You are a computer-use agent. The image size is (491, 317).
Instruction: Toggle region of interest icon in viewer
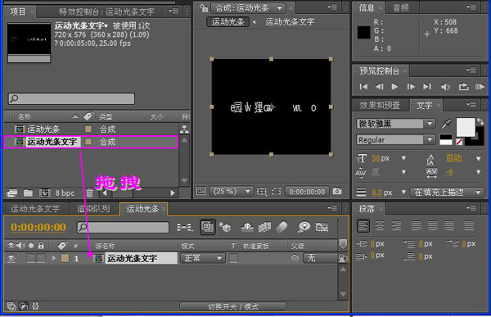(276, 192)
